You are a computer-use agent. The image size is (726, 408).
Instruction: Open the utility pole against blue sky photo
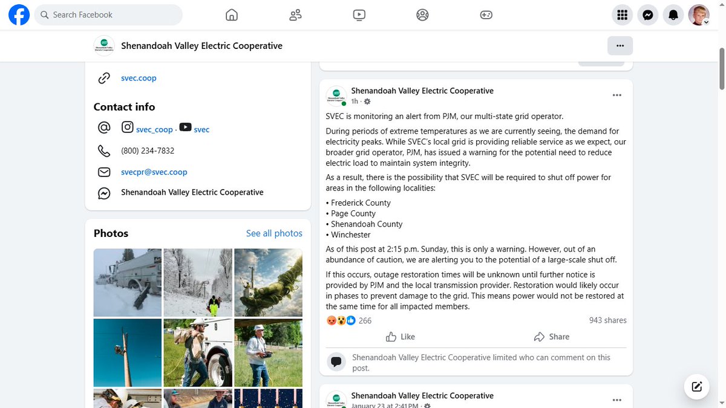pos(128,353)
